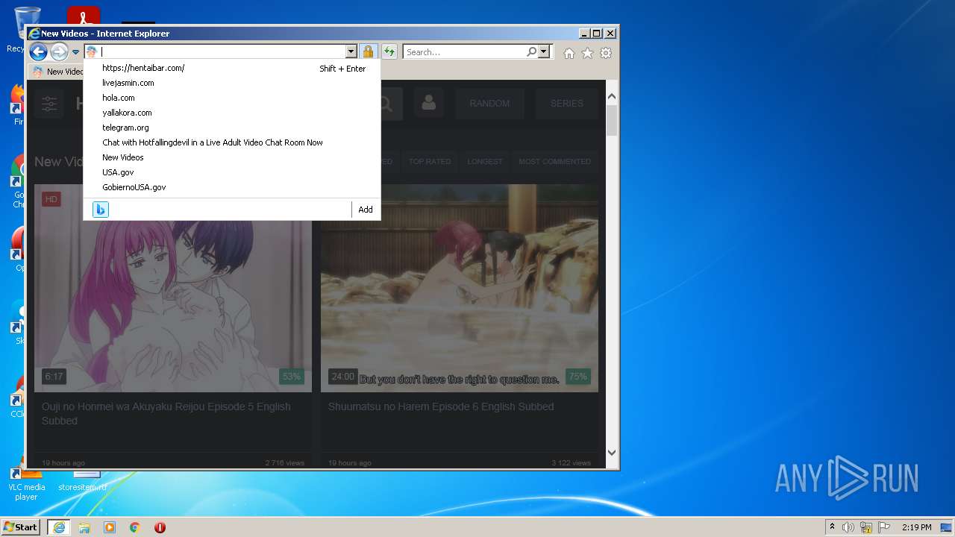This screenshot has height=537, width=955.
Task: Select the storesitem.rtf desktop file
Action: [83, 481]
